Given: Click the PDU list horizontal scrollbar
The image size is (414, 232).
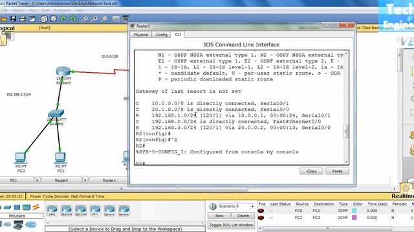Looking at the screenshot, I should [x=327, y=229].
